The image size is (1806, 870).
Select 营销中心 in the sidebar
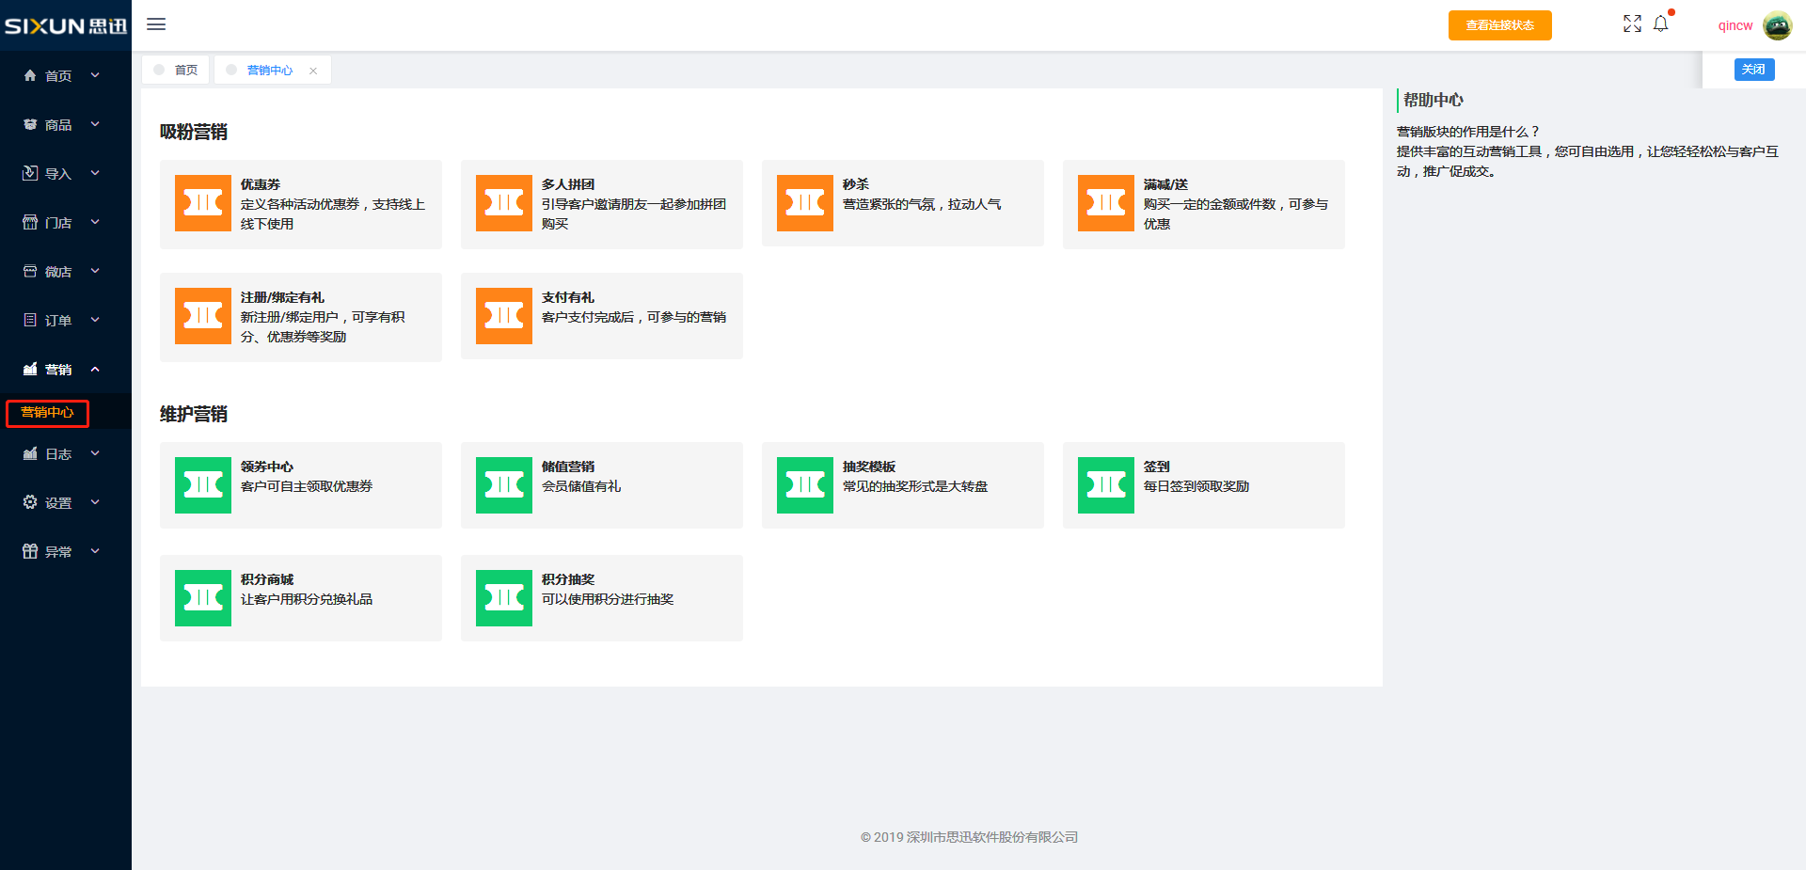coord(47,413)
